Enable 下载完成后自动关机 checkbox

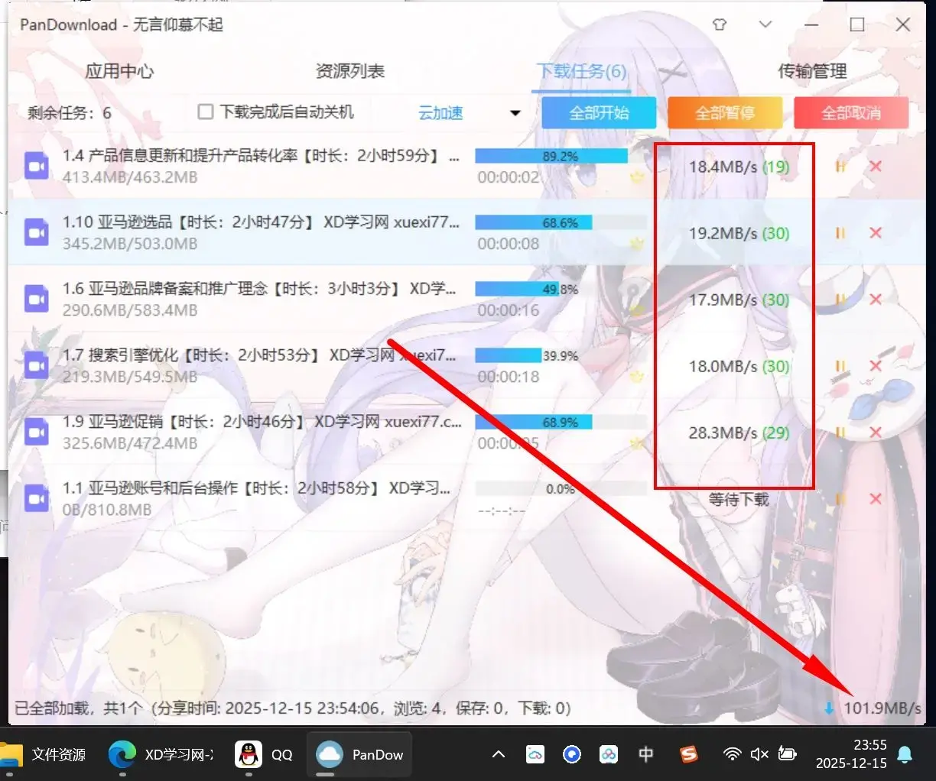click(205, 112)
